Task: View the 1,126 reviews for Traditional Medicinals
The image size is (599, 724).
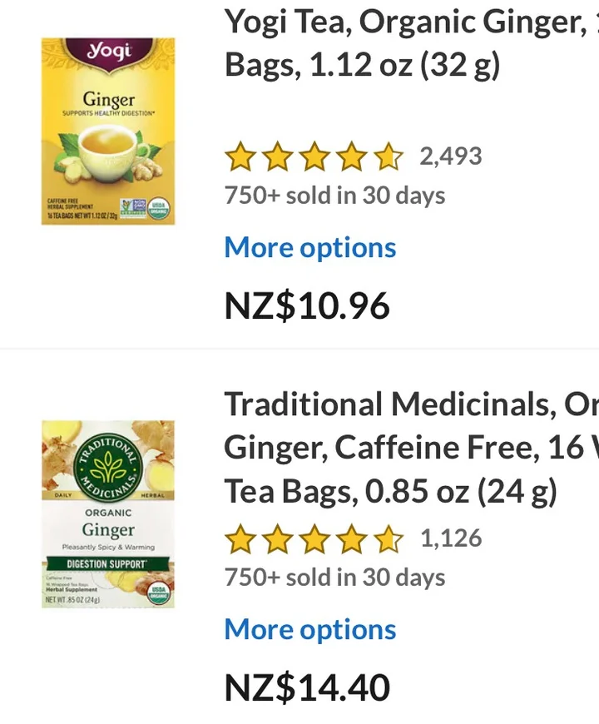Action: pyautogui.click(x=450, y=538)
